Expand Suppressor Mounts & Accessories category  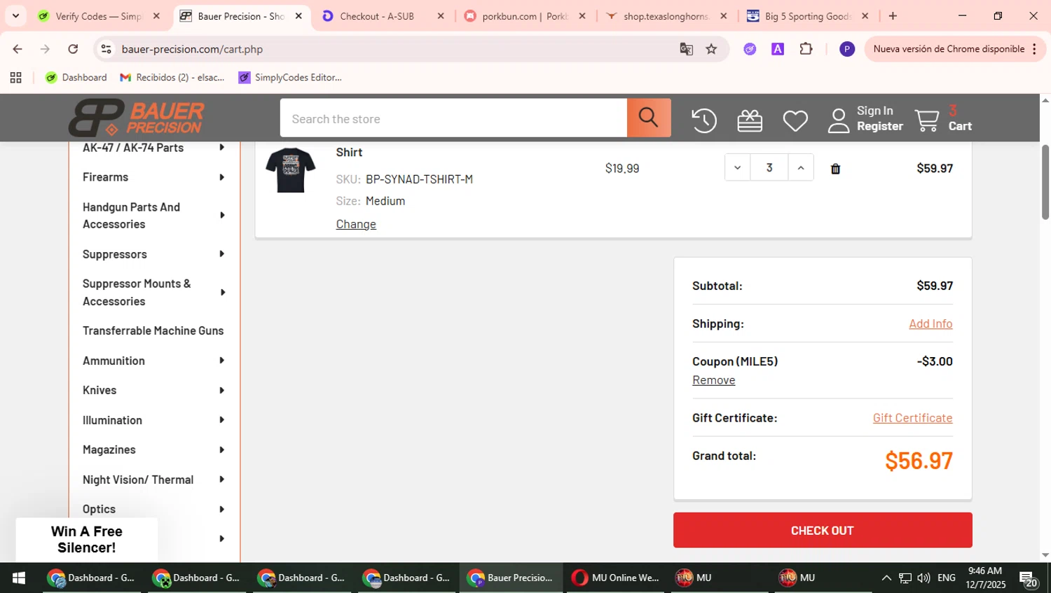tap(221, 293)
